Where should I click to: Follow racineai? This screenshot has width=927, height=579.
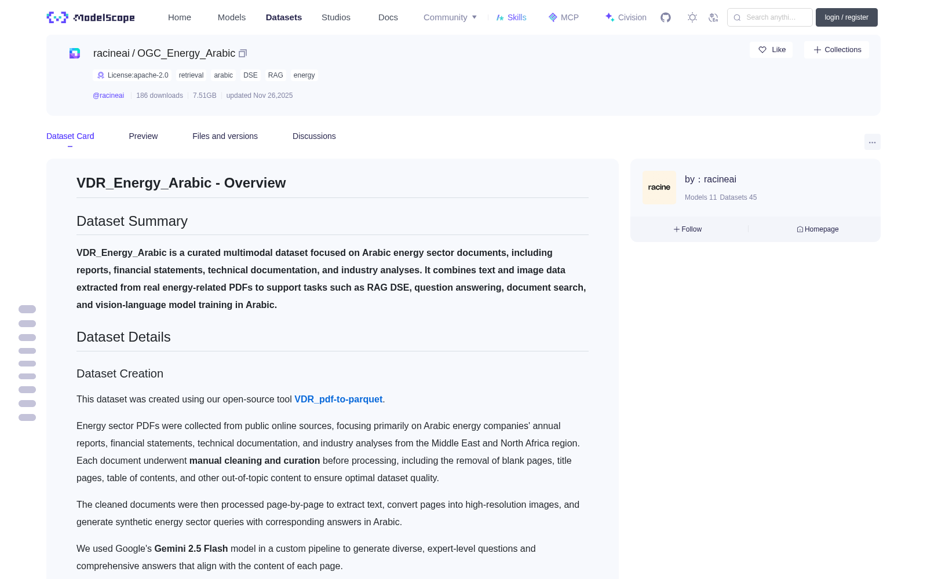coord(688,229)
